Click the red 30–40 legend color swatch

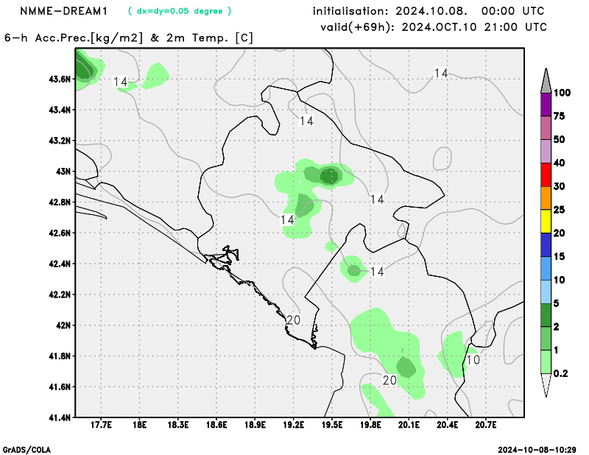pyautogui.click(x=546, y=174)
